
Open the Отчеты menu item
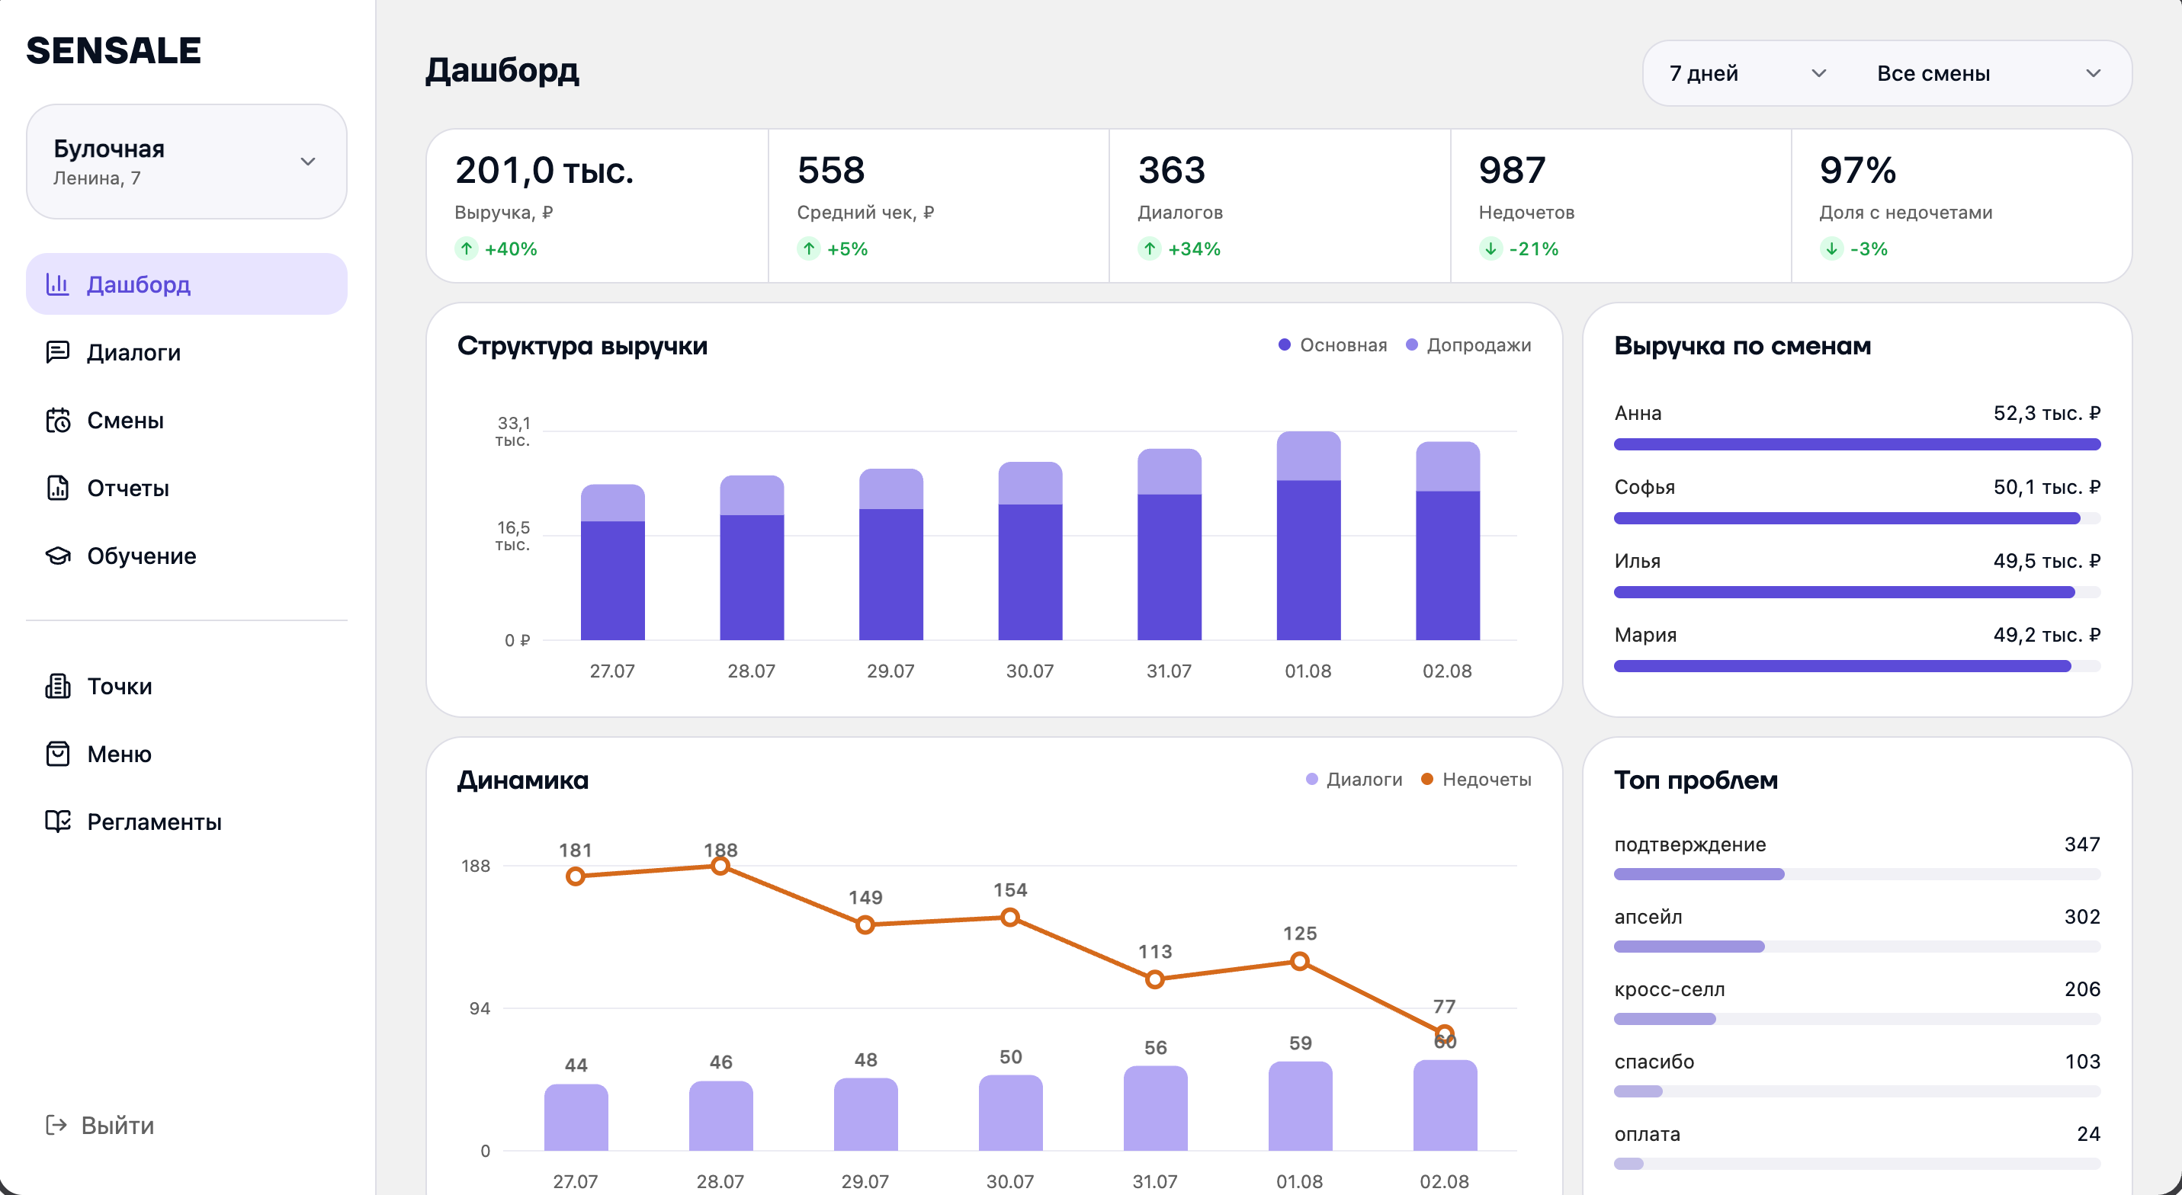click(x=186, y=488)
